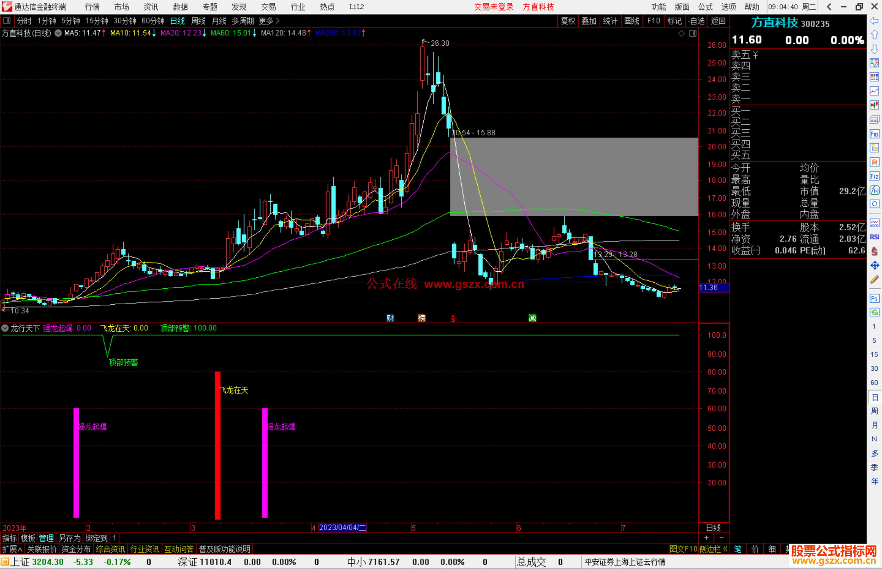
Task: Toggle the left panel icon beside 分时
Action: (7, 20)
